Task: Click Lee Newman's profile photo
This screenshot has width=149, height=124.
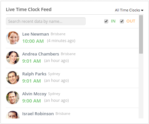Action: click(x=13, y=38)
